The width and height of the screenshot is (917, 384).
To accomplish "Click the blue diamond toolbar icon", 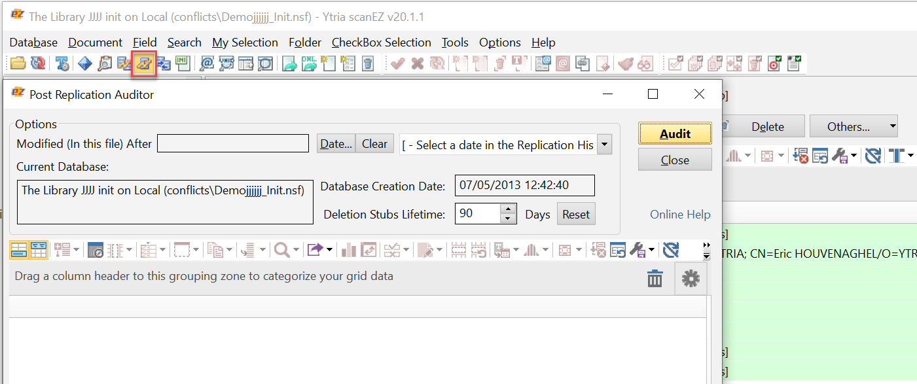I will click(85, 63).
